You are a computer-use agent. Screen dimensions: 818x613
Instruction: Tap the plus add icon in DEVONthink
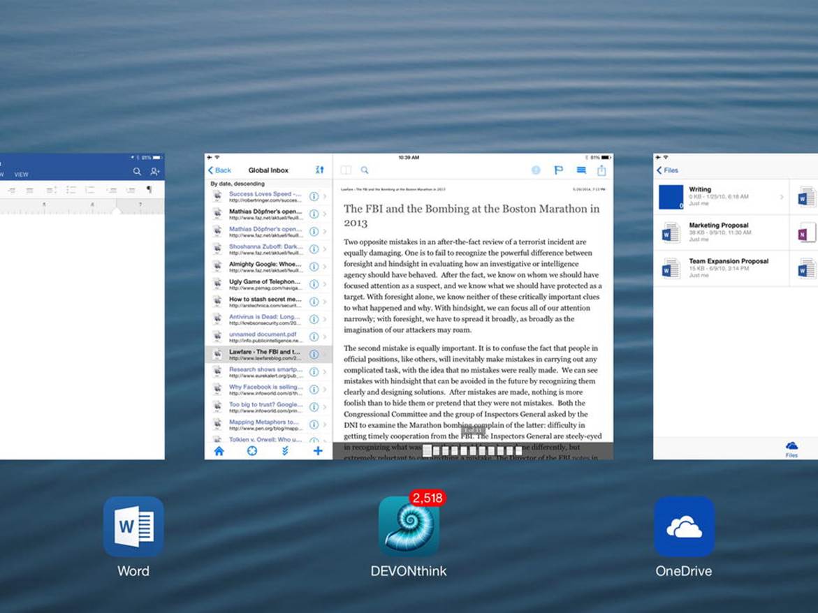click(318, 451)
